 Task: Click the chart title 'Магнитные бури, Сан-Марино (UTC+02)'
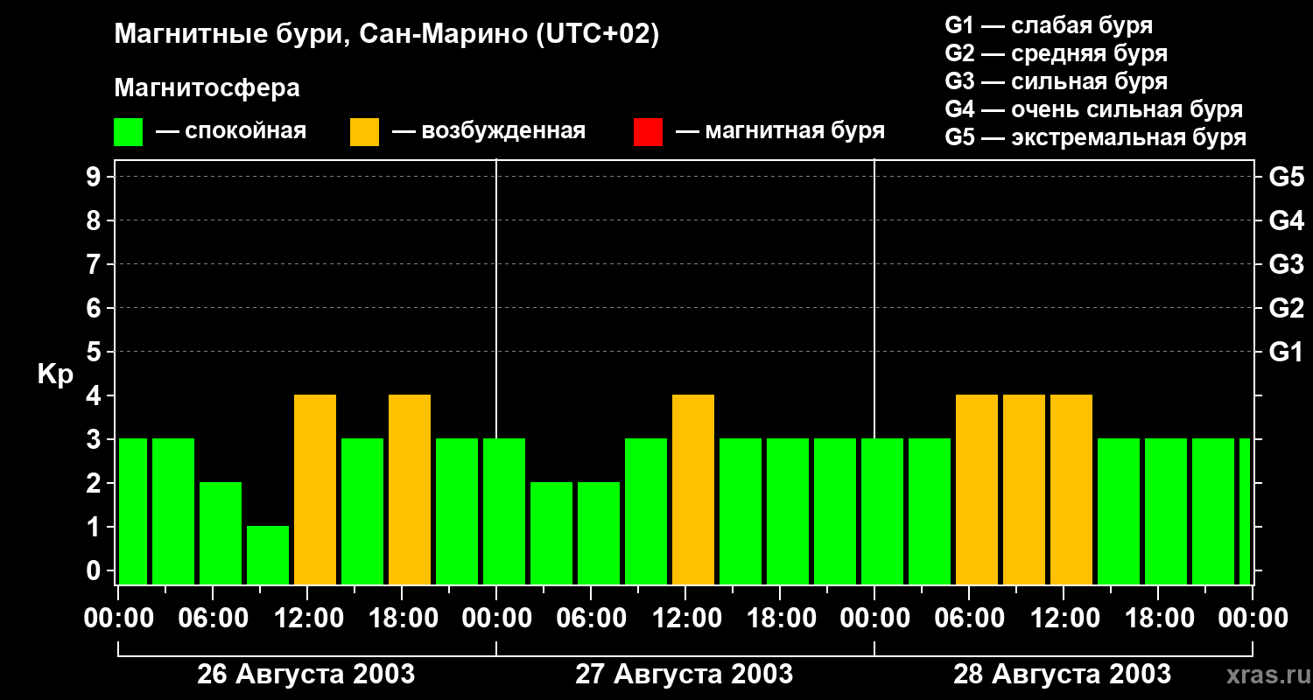click(x=386, y=35)
